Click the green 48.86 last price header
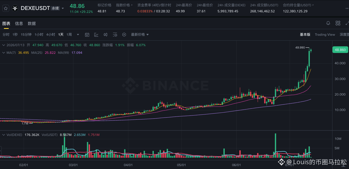 tap(77, 6)
